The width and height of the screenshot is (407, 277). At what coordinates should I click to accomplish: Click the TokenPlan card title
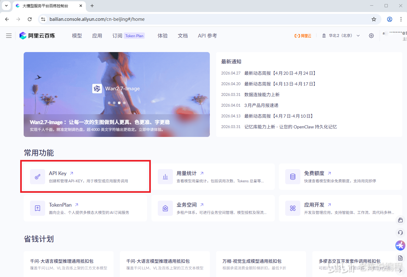[x=60, y=205]
